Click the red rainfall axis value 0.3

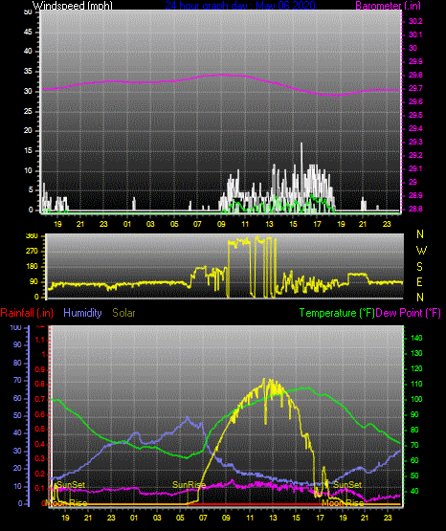[39, 458]
